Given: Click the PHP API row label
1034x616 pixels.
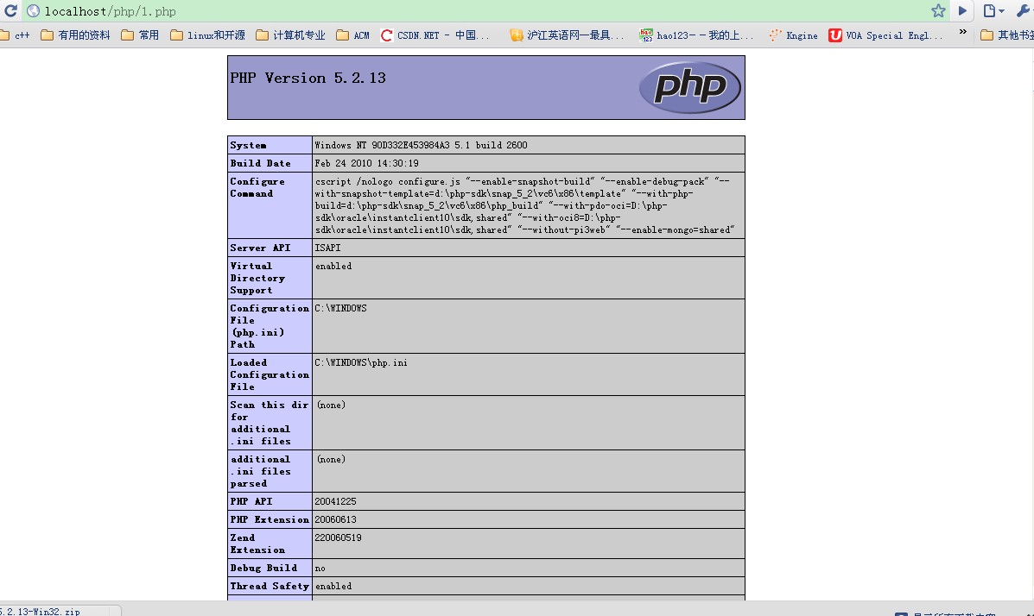Looking at the screenshot, I should [x=251, y=501].
